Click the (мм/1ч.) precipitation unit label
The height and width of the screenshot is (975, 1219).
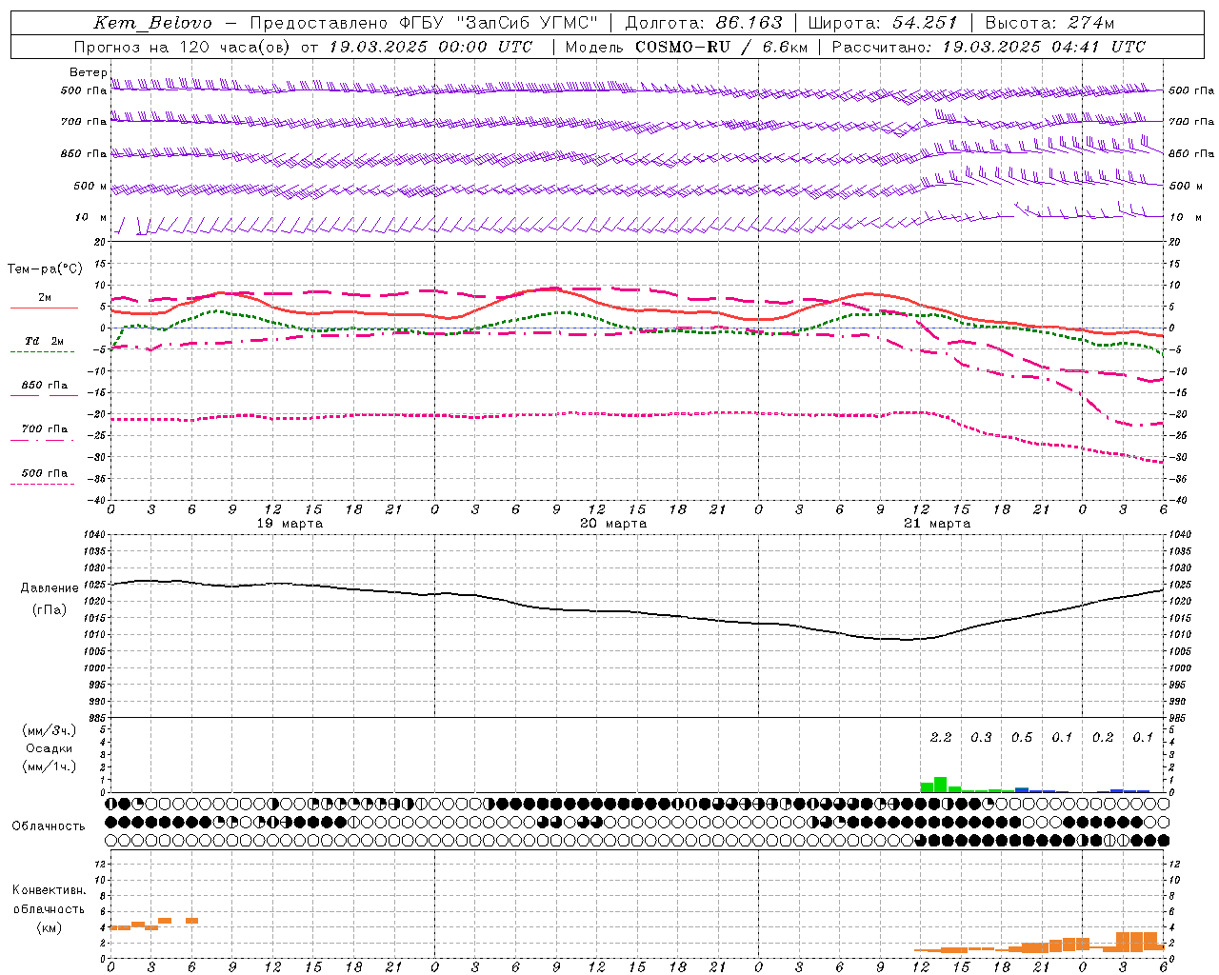[50, 766]
